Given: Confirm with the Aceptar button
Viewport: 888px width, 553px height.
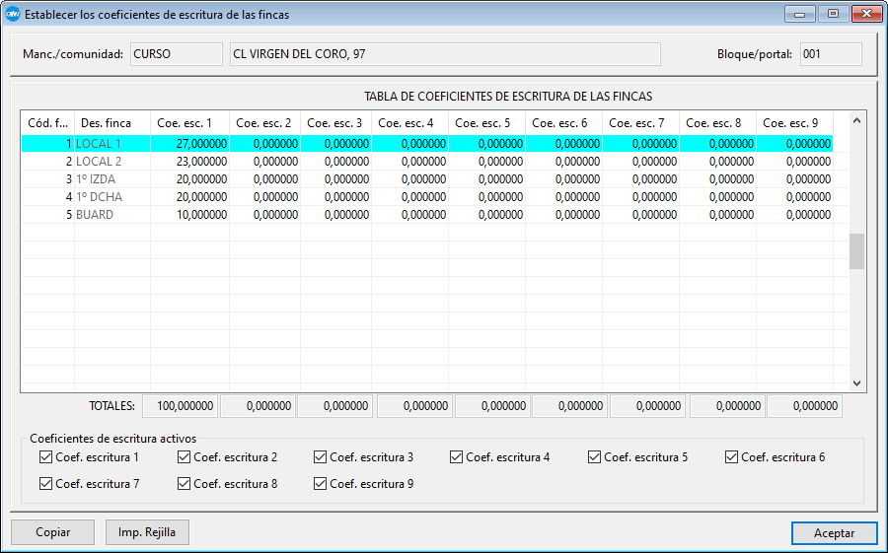Looking at the screenshot, I should (x=834, y=532).
